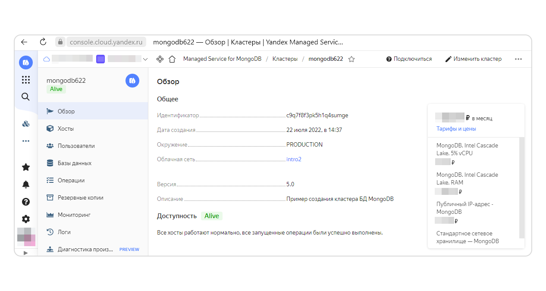The height and width of the screenshot is (291, 546).
Task: Open search with the magnifier icon
Action: pyautogui.click(x=26, y=97)
